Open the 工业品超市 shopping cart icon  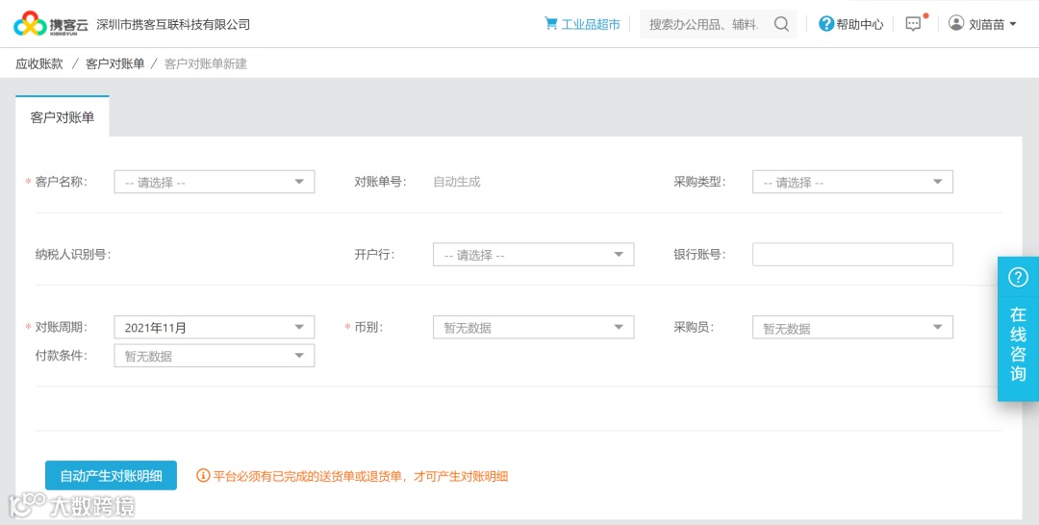[x=550, y=23]
